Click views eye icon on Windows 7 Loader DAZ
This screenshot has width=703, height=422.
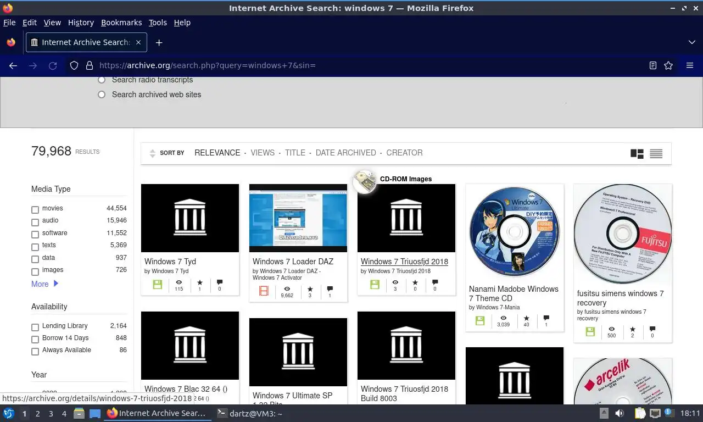point(287,288)
